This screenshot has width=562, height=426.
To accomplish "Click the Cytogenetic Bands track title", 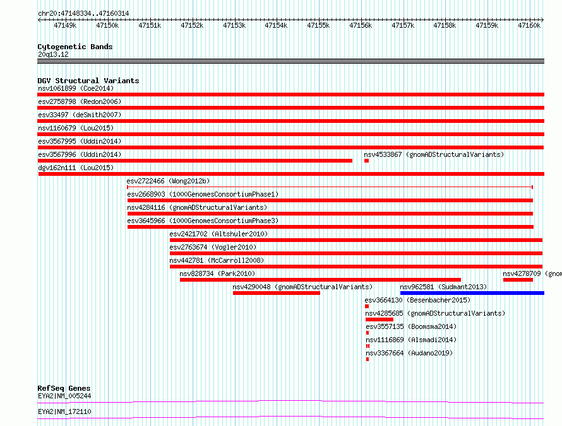I will [75, 47].
